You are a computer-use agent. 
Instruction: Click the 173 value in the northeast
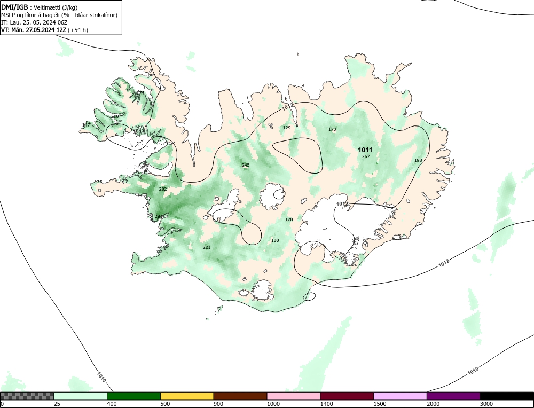click(332, 129)
